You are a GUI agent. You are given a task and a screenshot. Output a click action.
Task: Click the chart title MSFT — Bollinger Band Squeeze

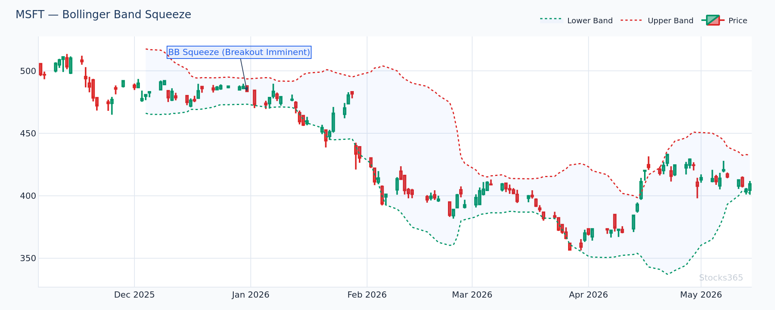click(x=103, y=15)
